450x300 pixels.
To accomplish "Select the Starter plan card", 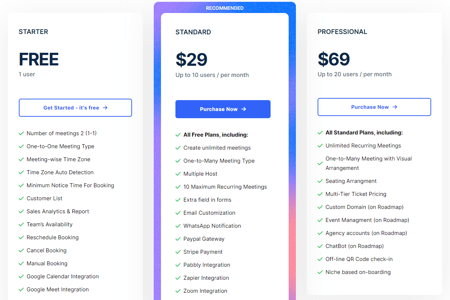I will point(75,87).
